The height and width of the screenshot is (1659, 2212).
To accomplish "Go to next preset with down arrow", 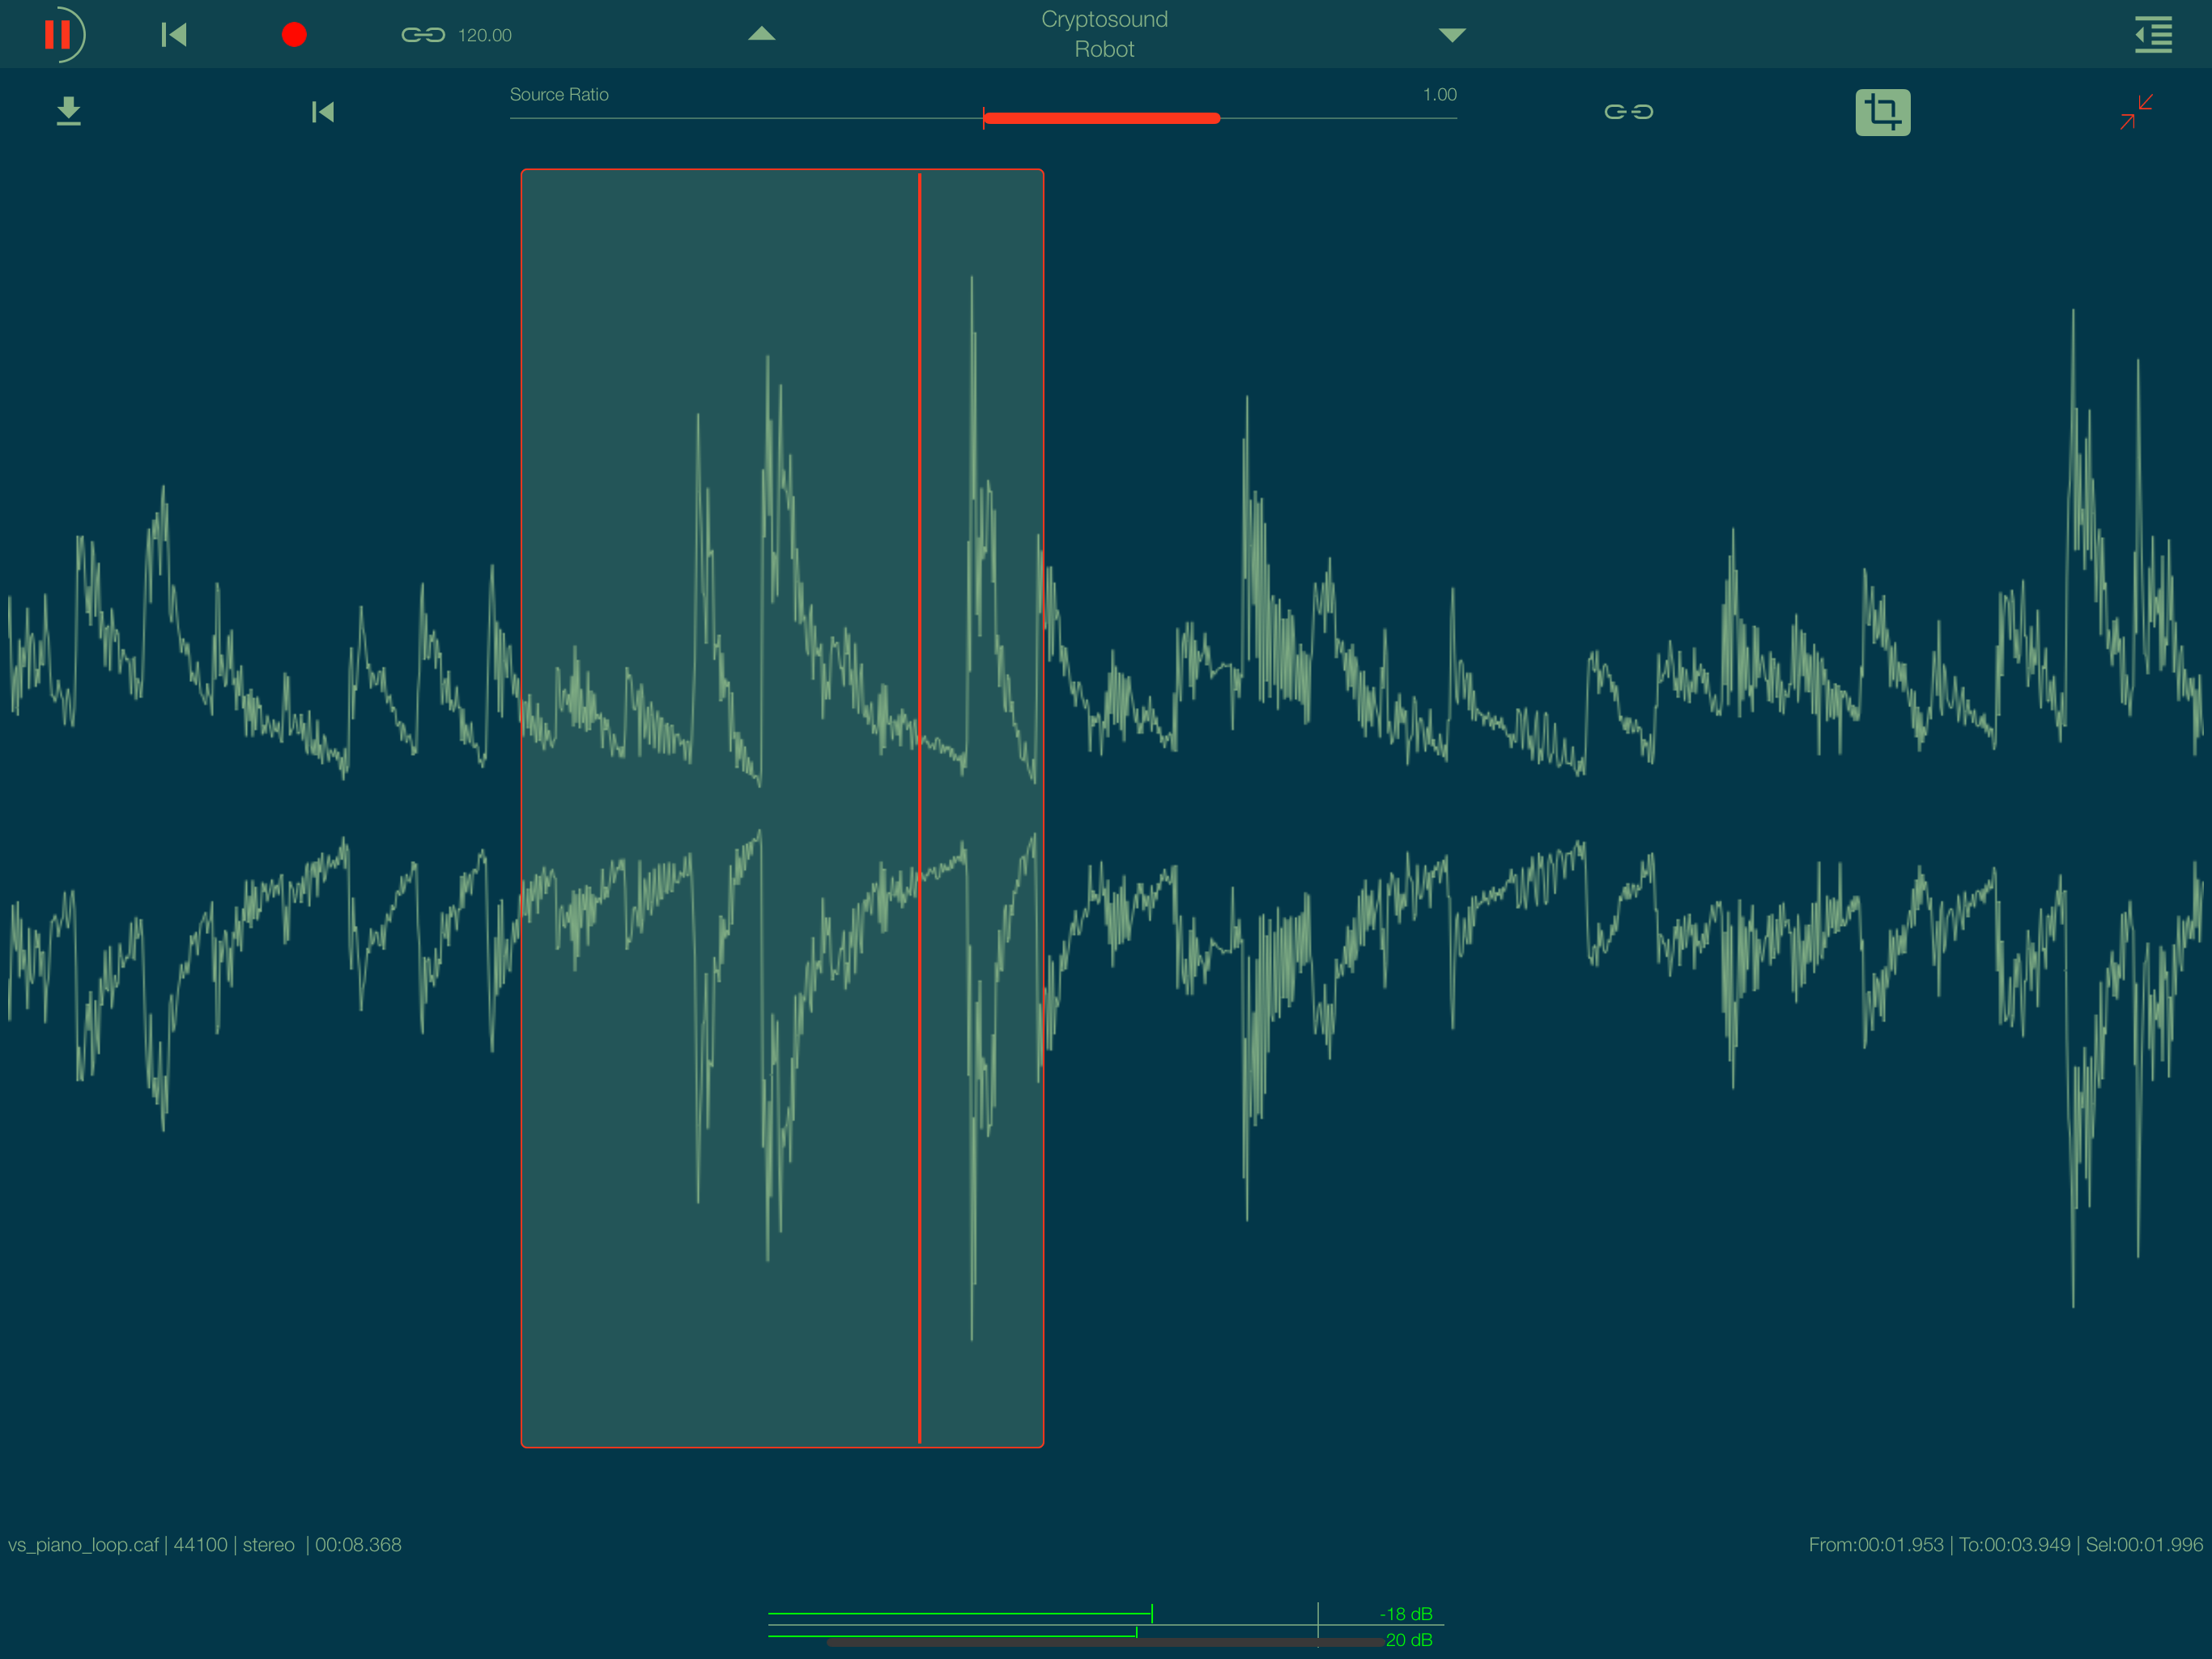I will pos(1452,35).
